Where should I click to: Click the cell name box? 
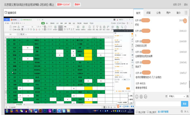point(11,34)
